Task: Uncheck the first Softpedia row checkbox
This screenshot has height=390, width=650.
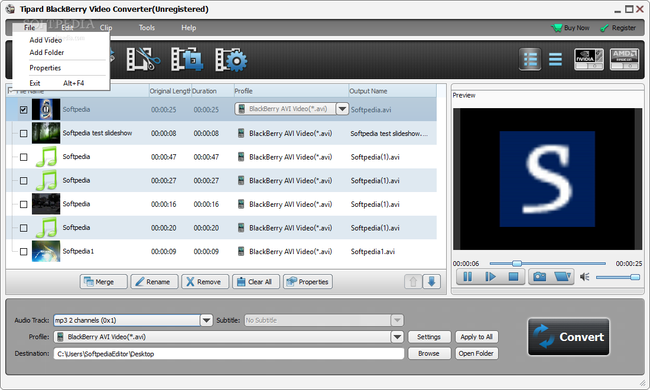Action: coord(24,110)
